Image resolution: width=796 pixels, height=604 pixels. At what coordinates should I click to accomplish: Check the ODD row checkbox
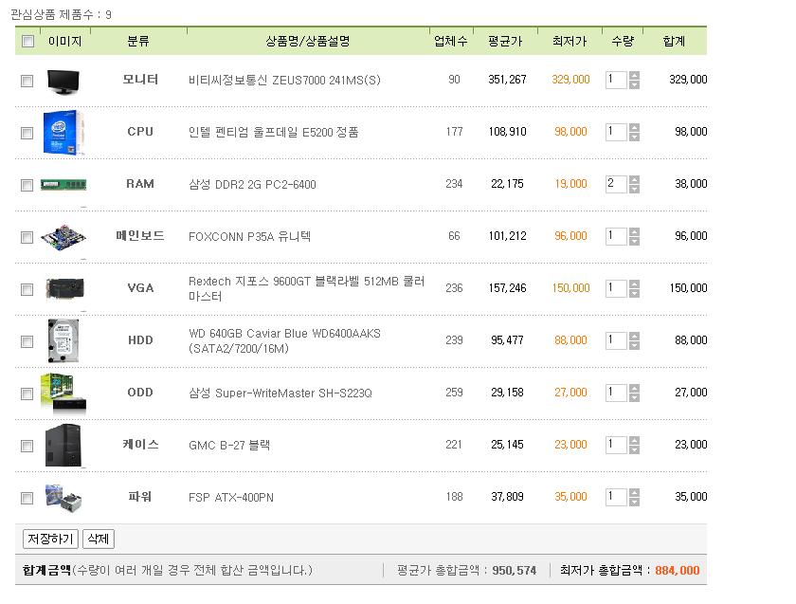[x=27, y=394]
